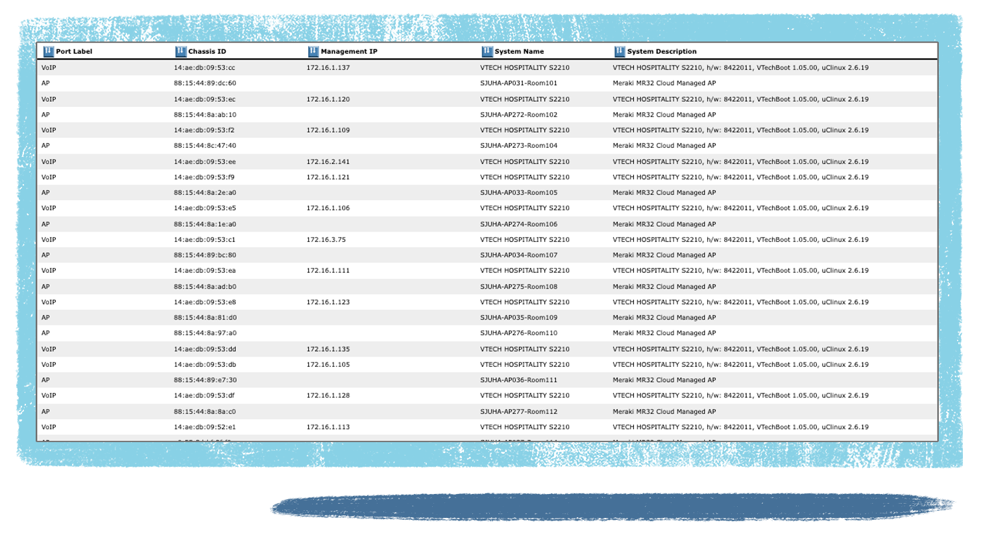Select chassis ID 14:ae:db:09:53:c1
Screen dimensions: 981x540
pos(204,240)
